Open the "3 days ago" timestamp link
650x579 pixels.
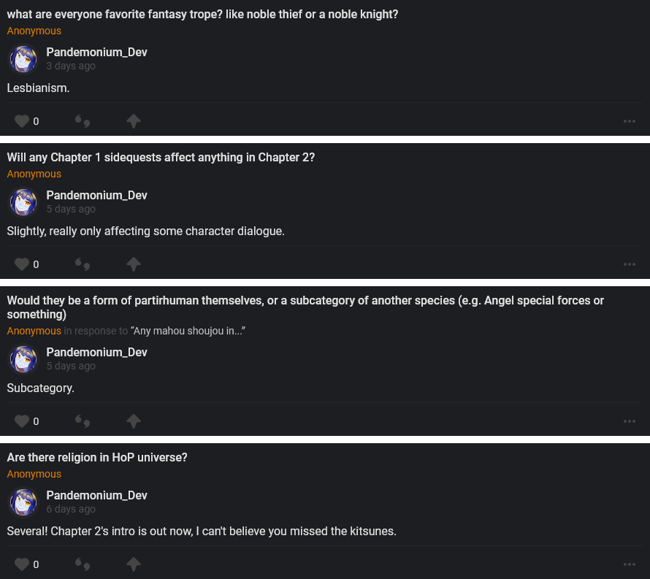pyautogui.click(x=71, y=66)
